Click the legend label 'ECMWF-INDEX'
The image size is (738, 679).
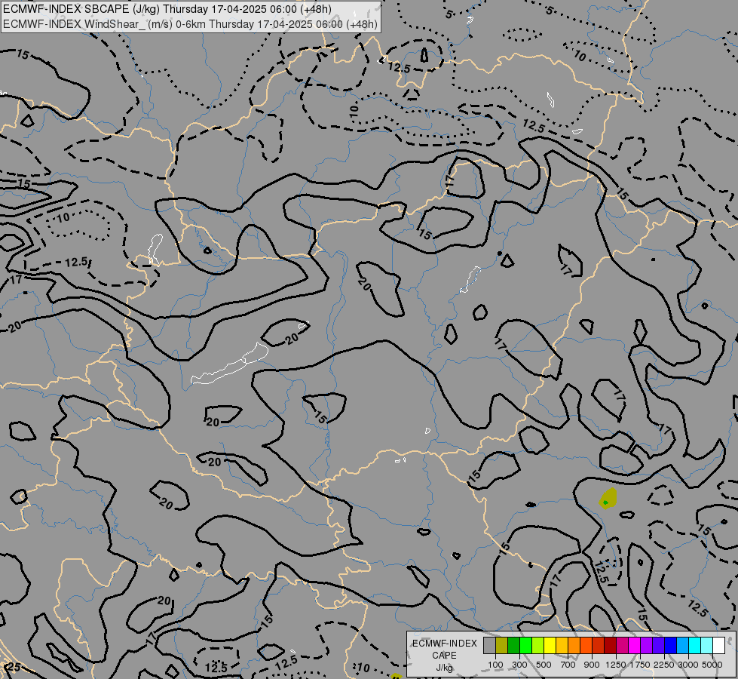[x=444, y=644]
